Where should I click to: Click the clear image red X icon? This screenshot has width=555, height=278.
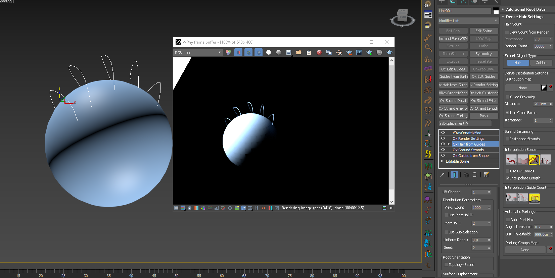click(319, 52)
